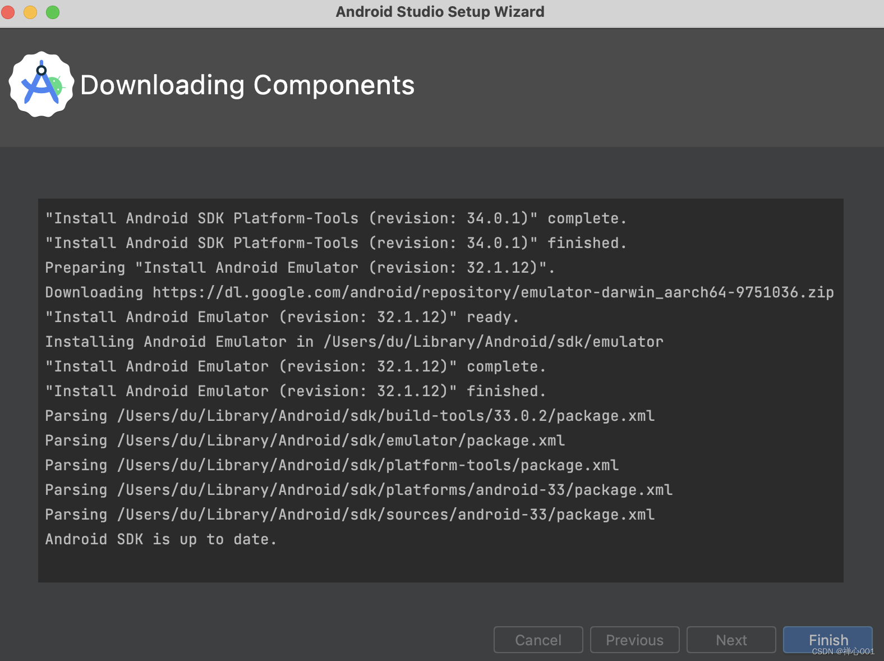Click the Parsing sources/android-33 line
Screen dimensions: 884x661
click(x=350, y=515)
